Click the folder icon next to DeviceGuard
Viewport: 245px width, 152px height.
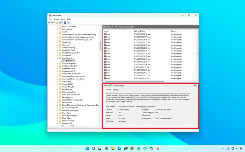[60, 102]
